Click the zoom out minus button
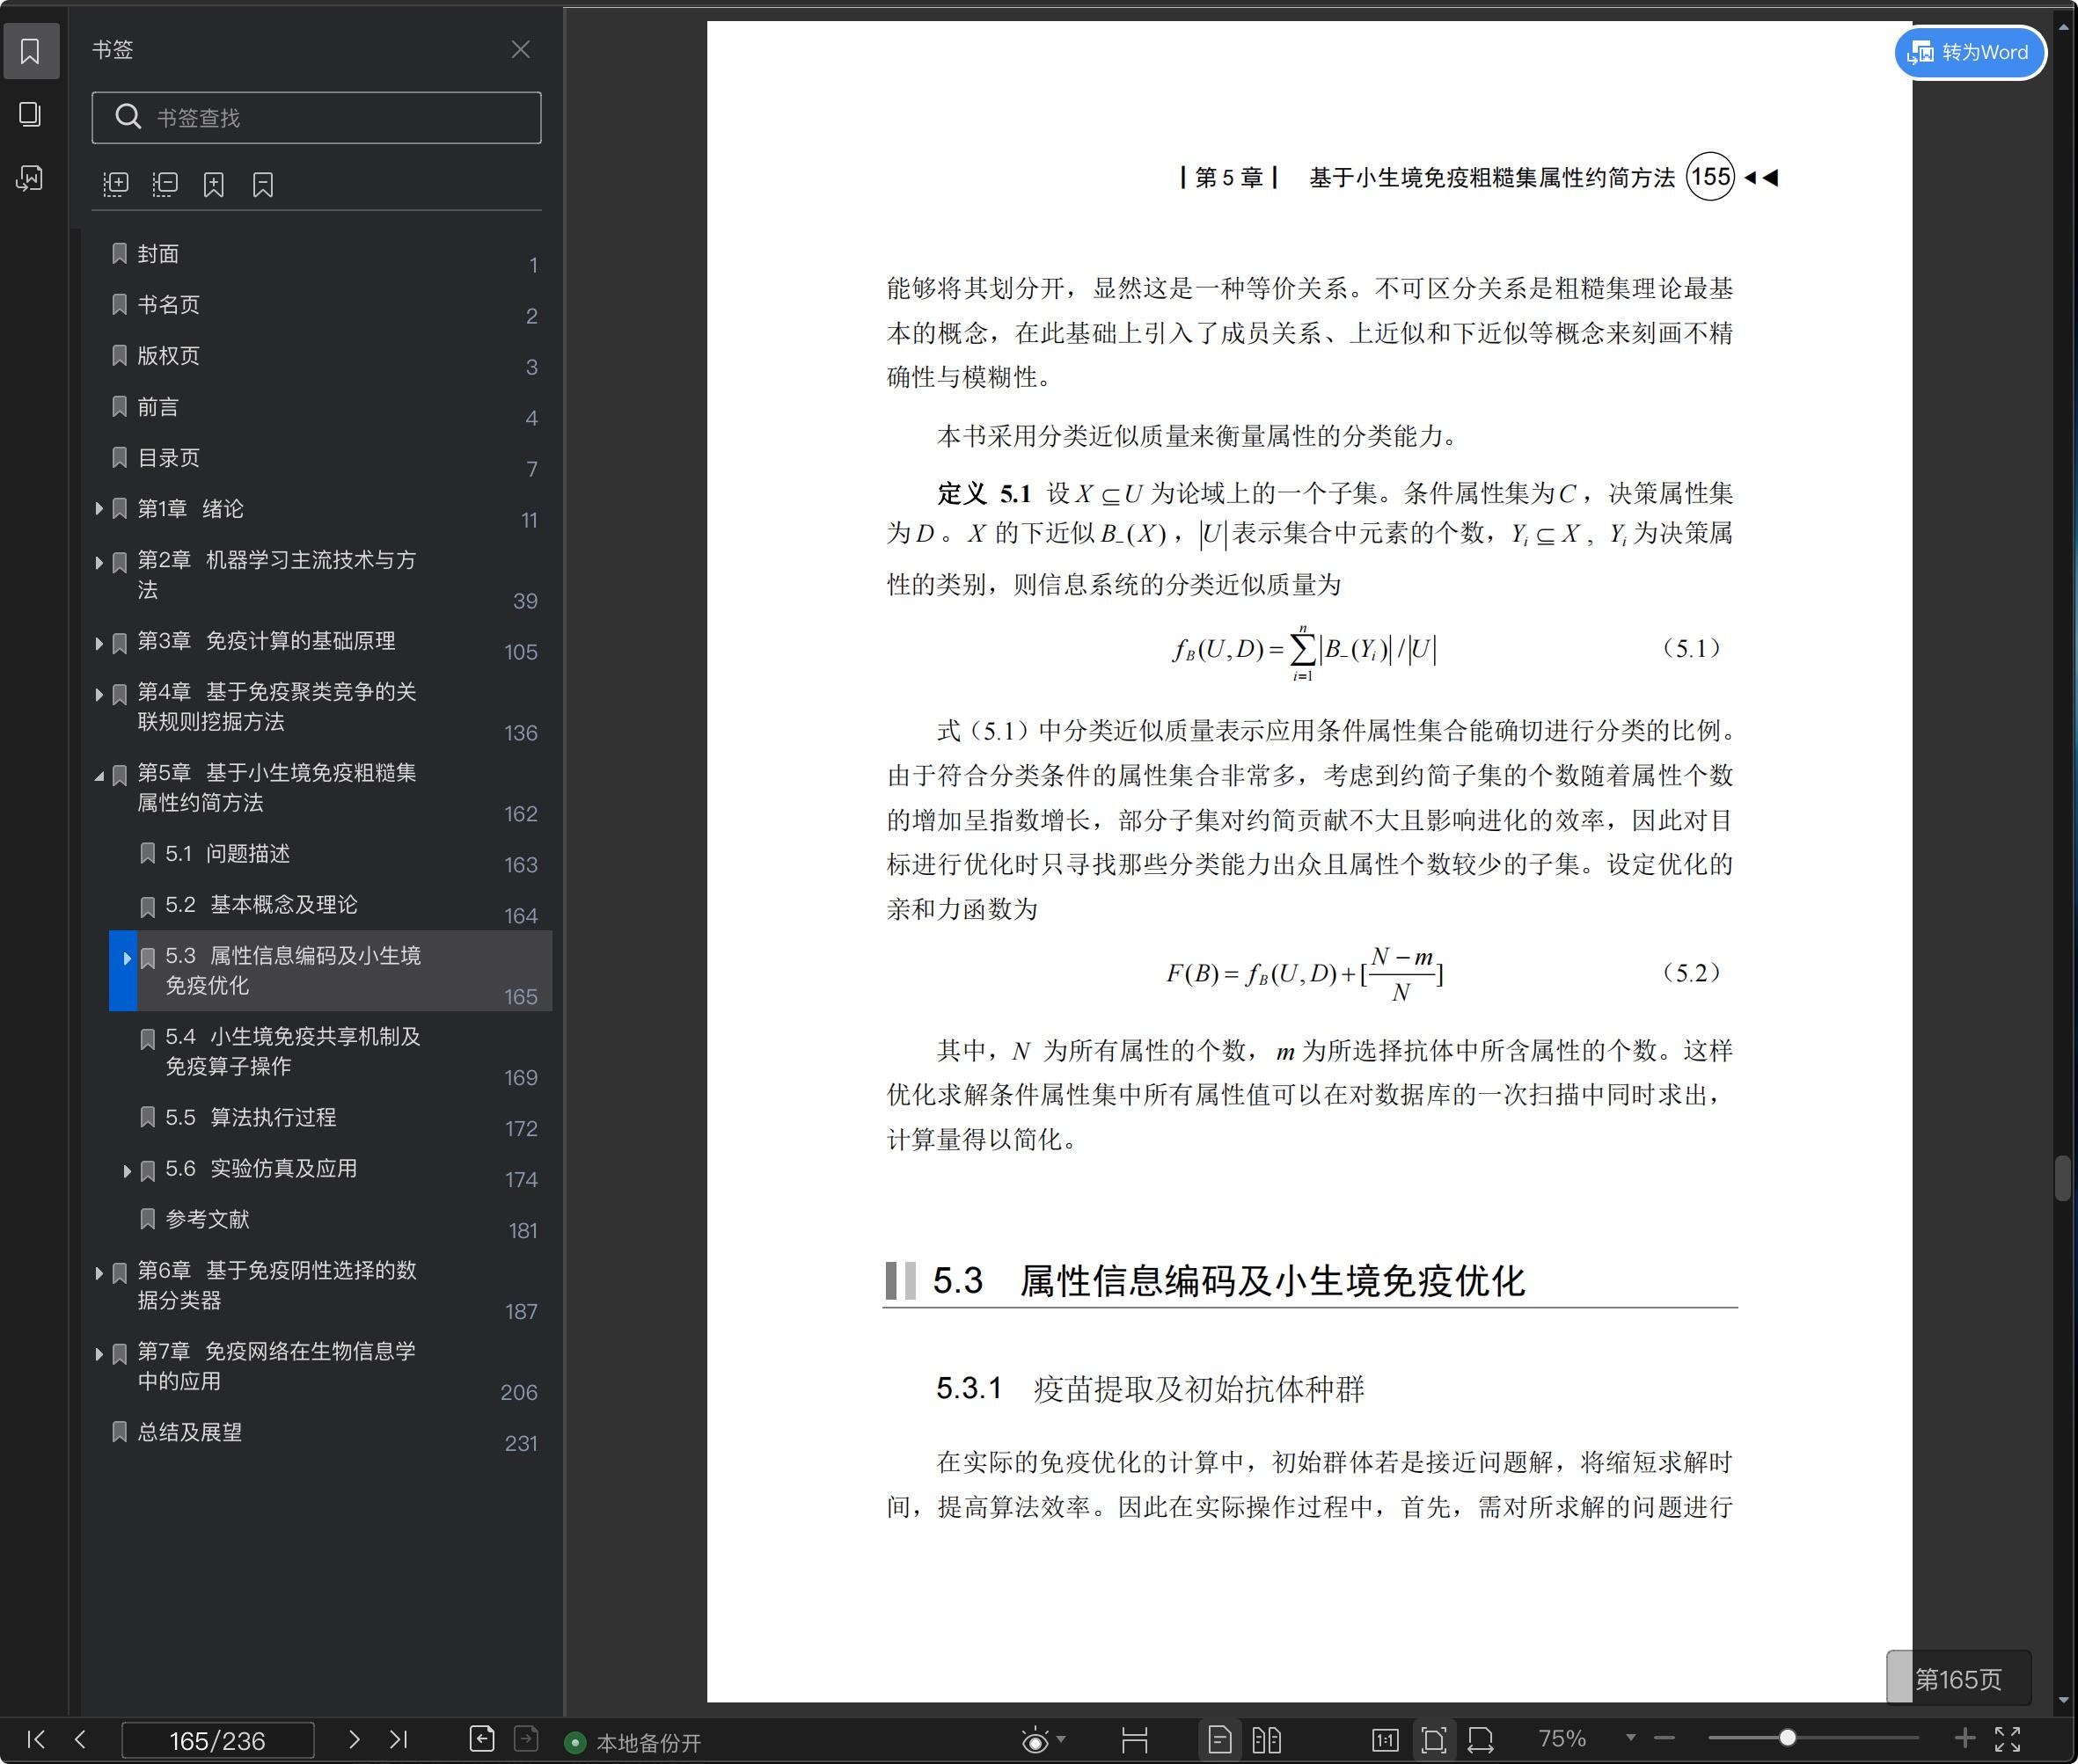 point(1665,1738)
